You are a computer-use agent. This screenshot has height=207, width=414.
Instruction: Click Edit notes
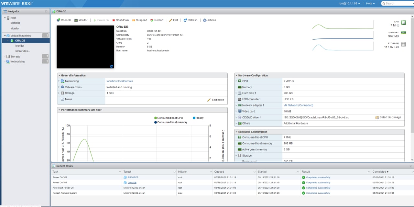tap(216, 100)
